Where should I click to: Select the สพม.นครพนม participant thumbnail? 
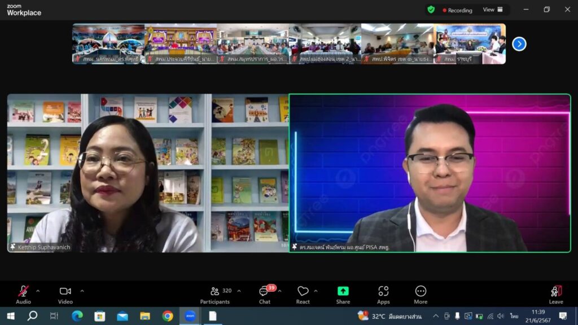tap(108, 44)
